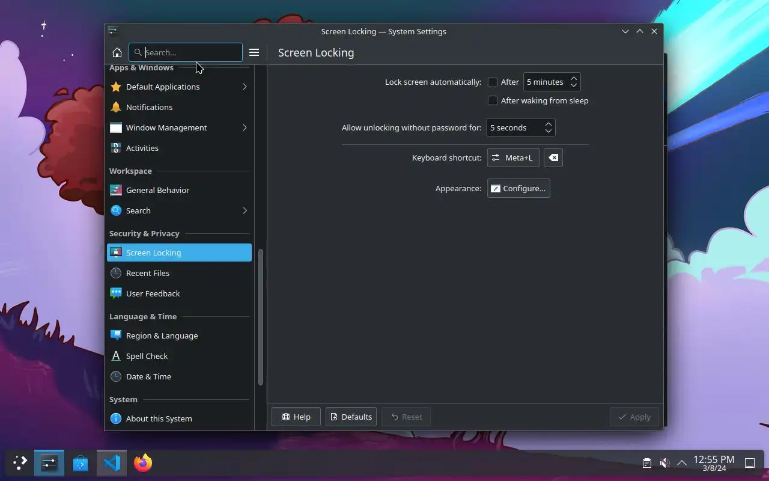The image size is (769, 481).
Task: Open the Spell Check icon entry
Action: (x=116, y=356)
